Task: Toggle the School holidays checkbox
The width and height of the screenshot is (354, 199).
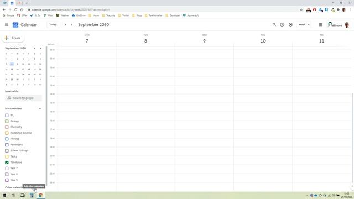Action: pos(7,150)
